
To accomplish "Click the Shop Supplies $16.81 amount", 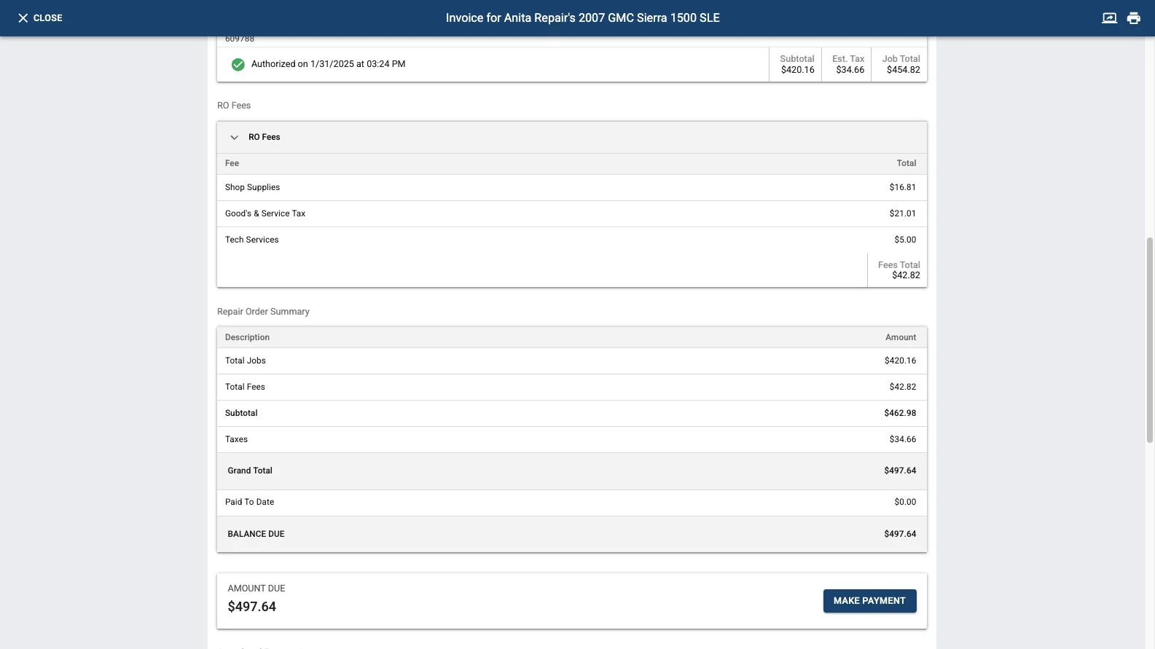I will 902,187.
